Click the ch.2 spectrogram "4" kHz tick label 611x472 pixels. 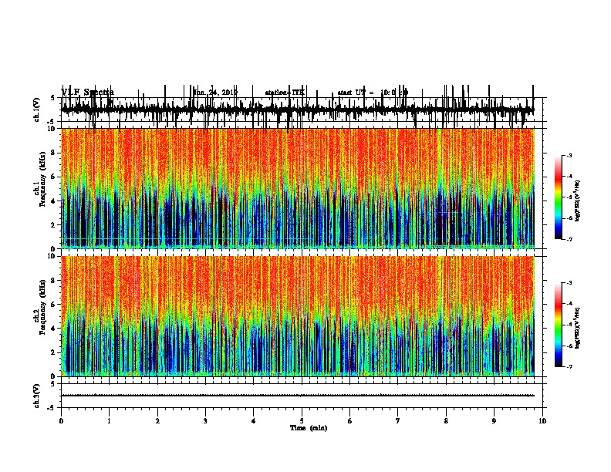coord(53,329)
